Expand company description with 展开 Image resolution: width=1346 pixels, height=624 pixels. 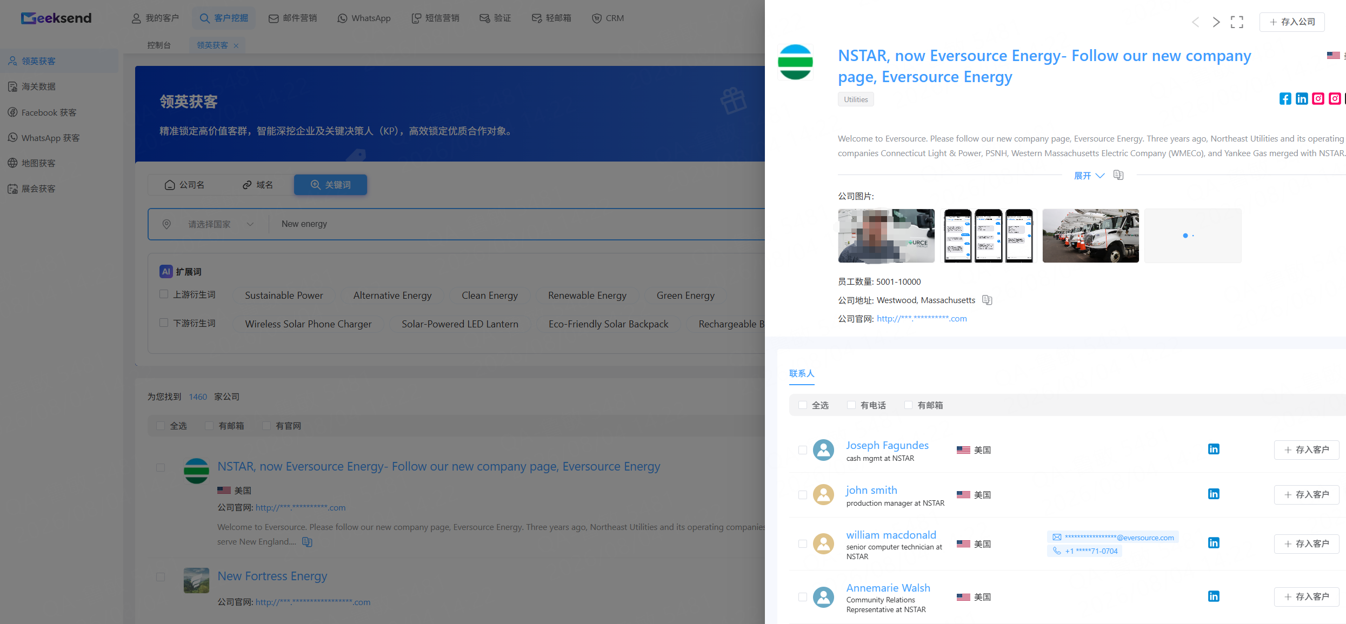[1089, 176]
